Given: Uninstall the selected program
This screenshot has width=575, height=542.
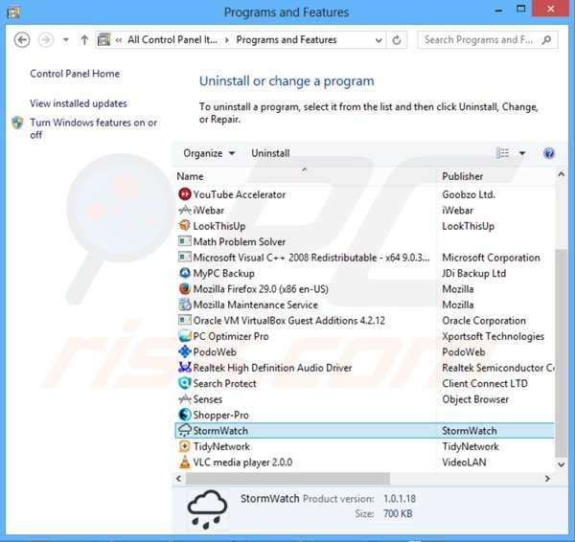Looking at the screenshot, I should 270,153.
